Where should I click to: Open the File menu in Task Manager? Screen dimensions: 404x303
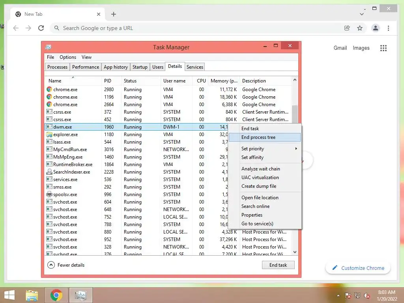50,57
